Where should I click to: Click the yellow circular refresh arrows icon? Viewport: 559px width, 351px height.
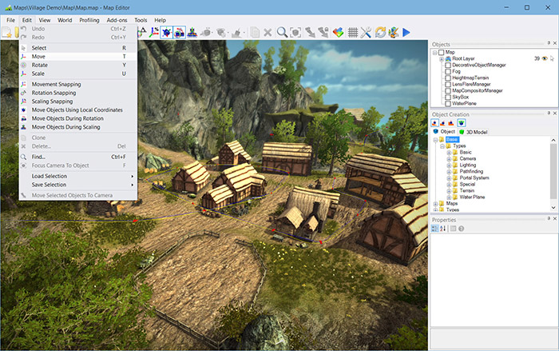380,33
